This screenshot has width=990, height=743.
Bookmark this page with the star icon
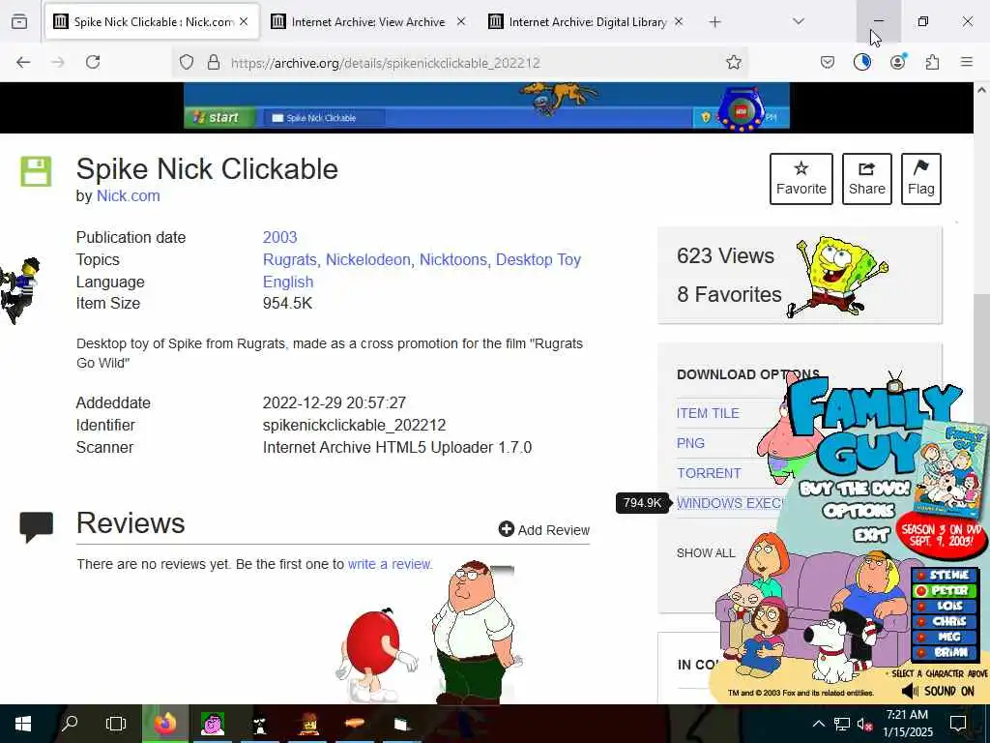coord(733,62)
